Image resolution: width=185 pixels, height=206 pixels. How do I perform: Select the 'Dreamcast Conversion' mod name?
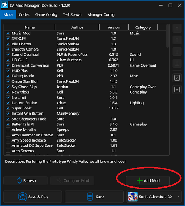tap(30, 65)
